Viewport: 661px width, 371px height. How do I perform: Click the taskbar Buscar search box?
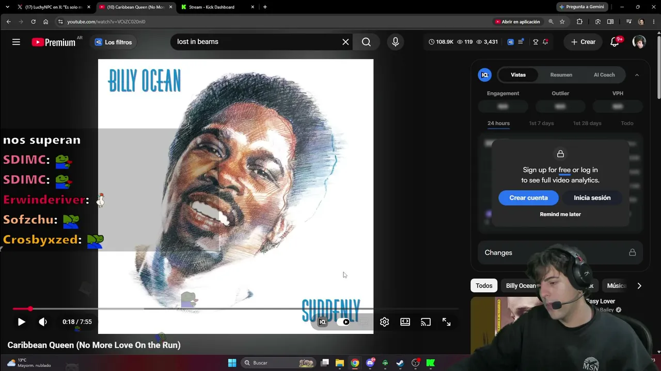tap(279, 363)
